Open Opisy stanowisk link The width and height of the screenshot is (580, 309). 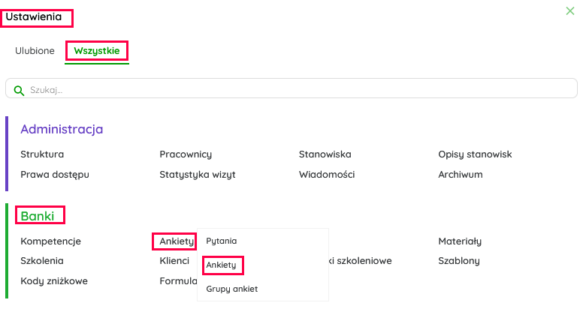475,154
